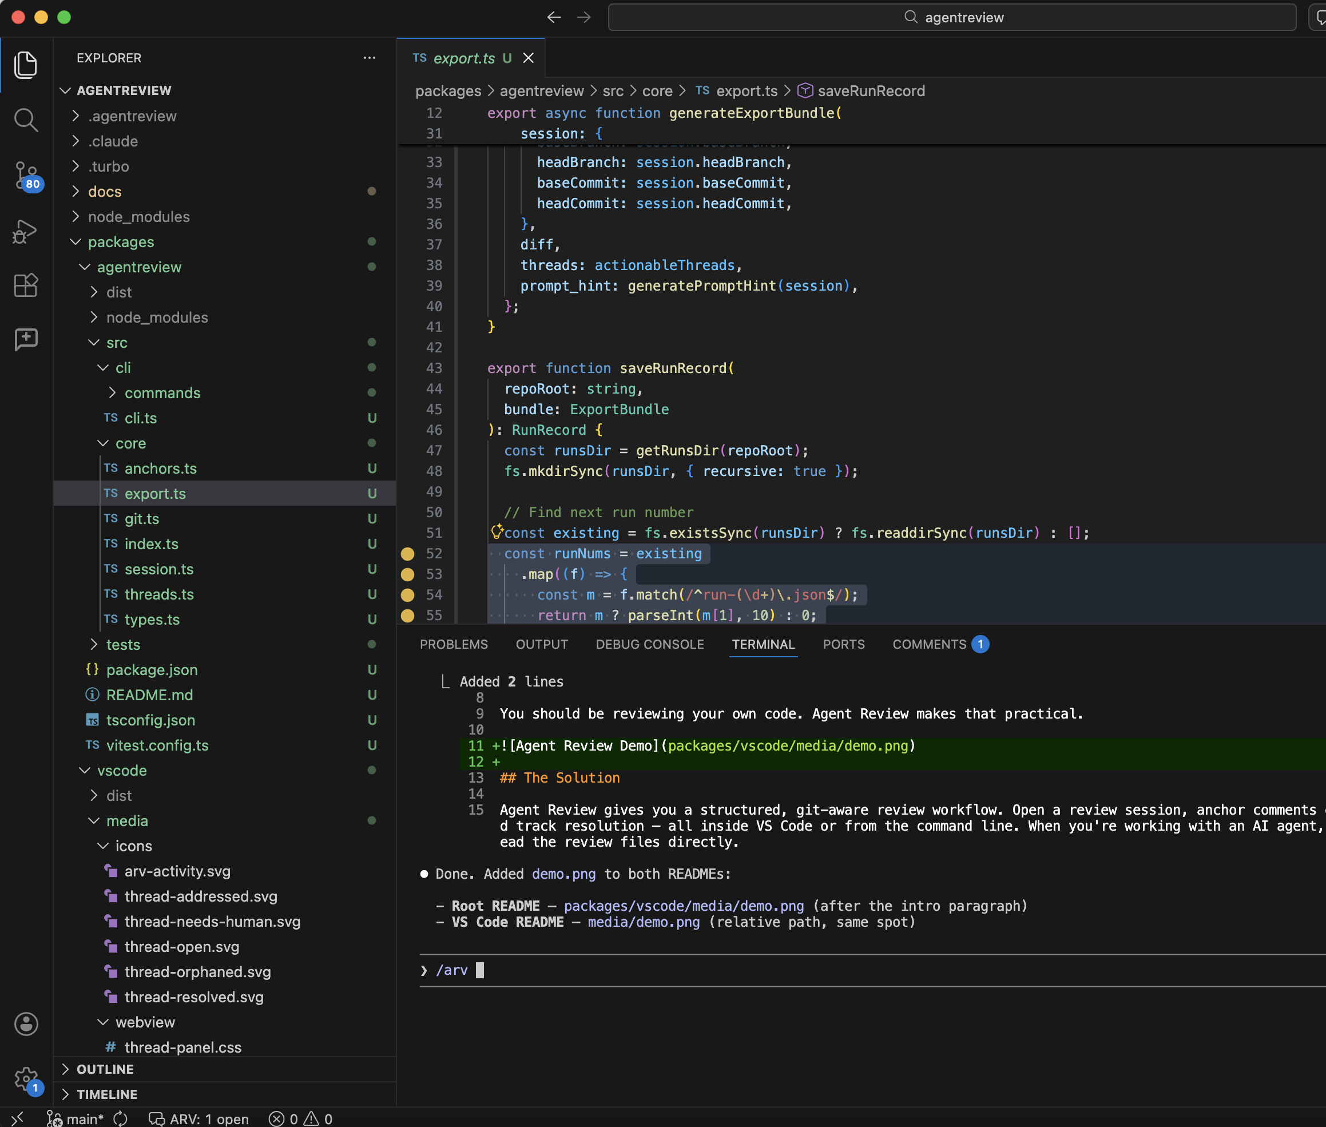Click the lightbulb code action on line 51
Image resolution: width=1326 pixels, height=1127 pixels.
(497, 531)
